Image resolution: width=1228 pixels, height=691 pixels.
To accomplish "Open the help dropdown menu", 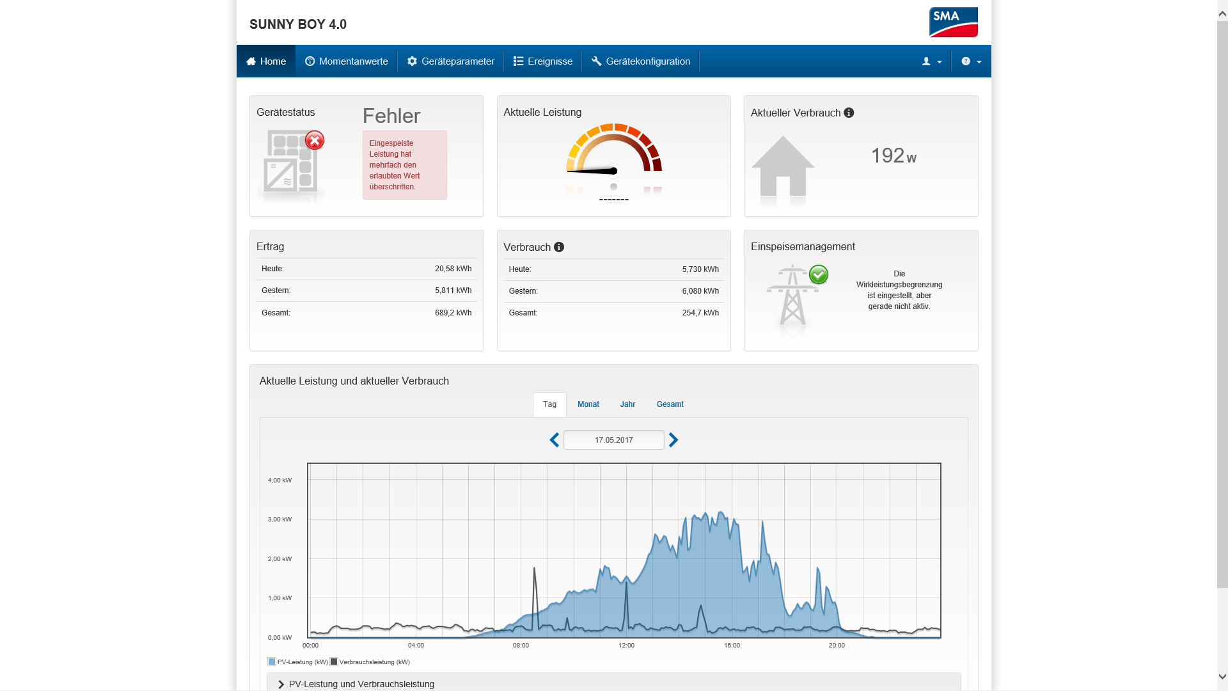I will (x=971, y=61).
